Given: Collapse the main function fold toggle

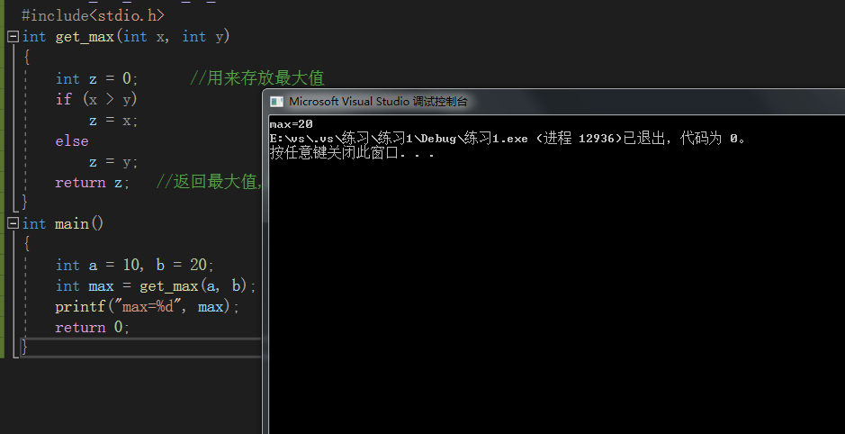Looking at the screenshot, I should pyautogui.click(x=13, y=223).
